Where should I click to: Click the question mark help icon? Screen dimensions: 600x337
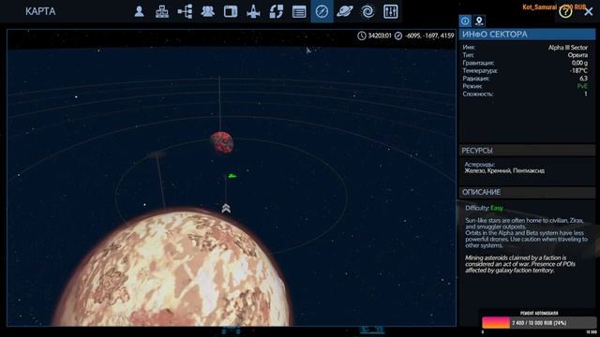pyautogui.click(x=565, y=12)
